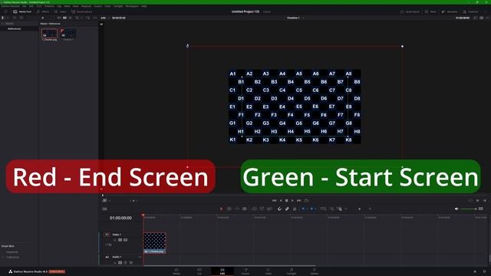This screenshot has width=491, height=276.
Task: Switch to the Fairlight page tab
Action: click(292, 271)
